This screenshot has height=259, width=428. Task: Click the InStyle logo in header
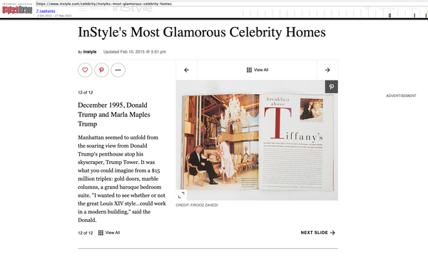133,9
